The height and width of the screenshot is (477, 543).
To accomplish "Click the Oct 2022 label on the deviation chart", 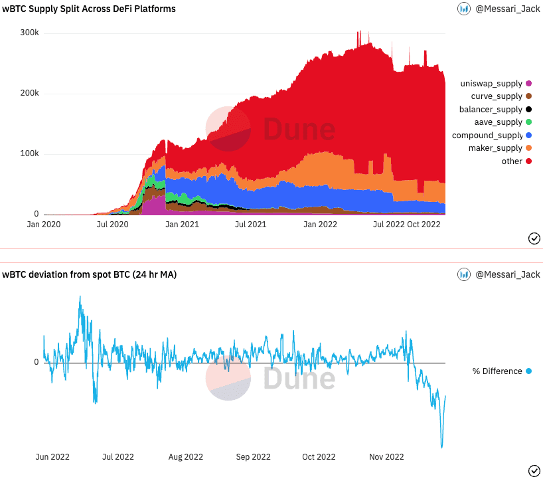I will click(x=319, y=457).
